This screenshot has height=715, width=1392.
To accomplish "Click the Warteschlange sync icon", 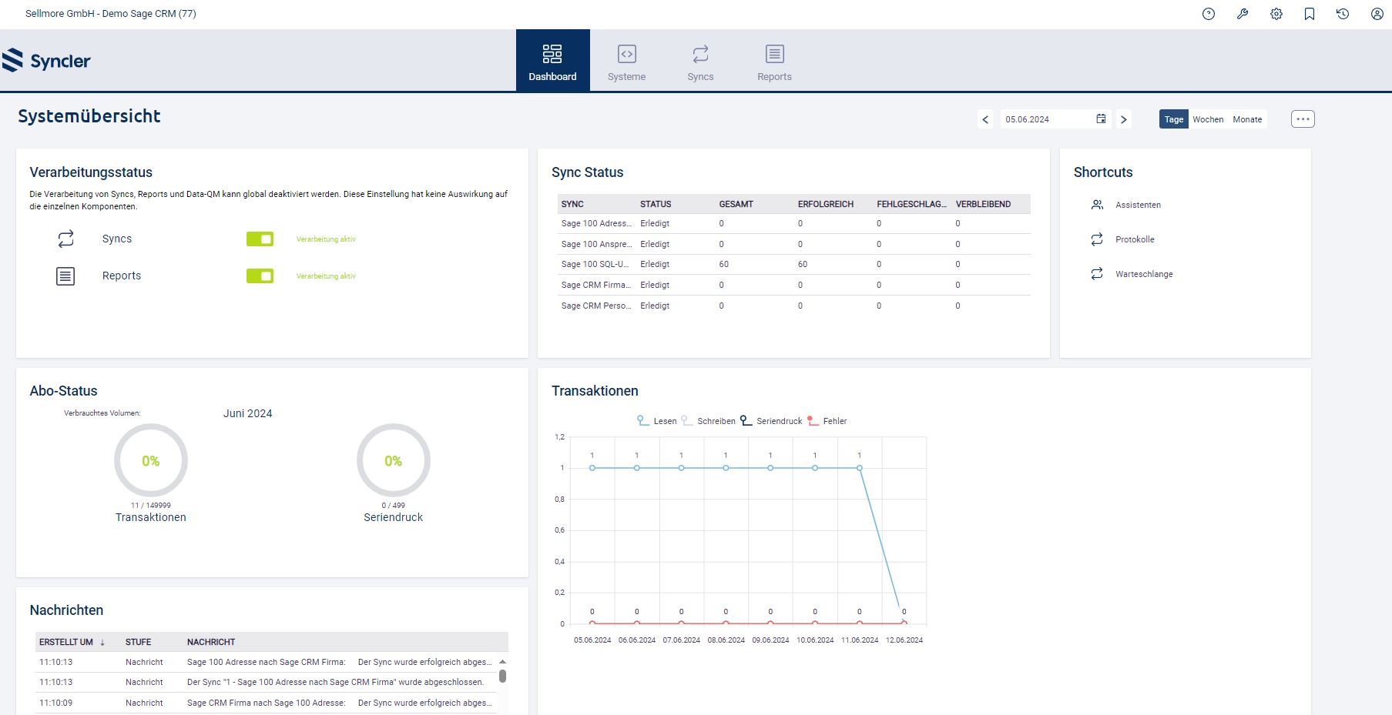I will click(1097, 274).
